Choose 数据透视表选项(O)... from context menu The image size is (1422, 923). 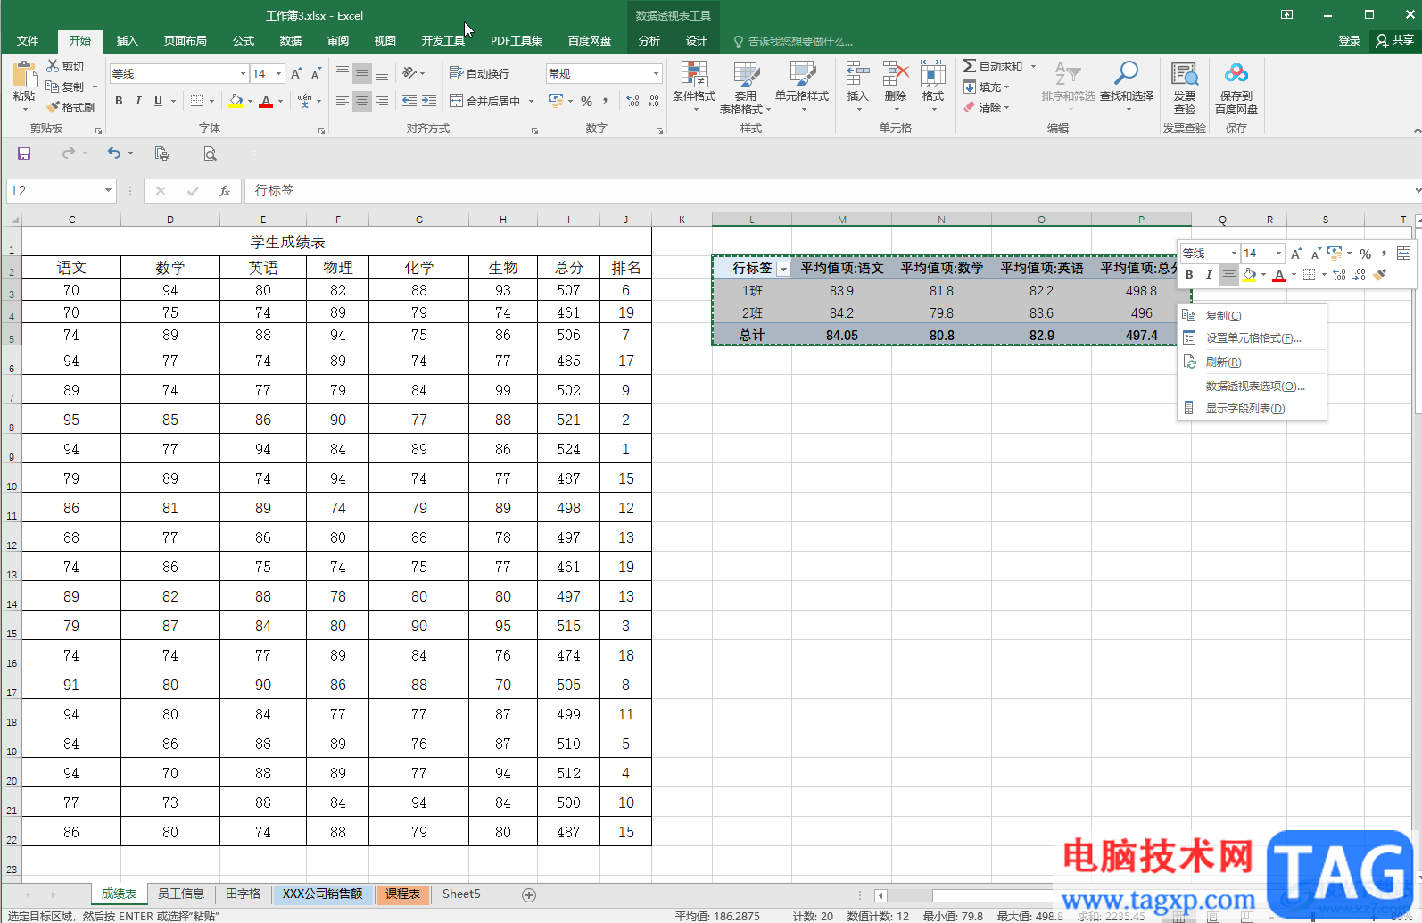pyautogui.click(x=1253, y=387)
